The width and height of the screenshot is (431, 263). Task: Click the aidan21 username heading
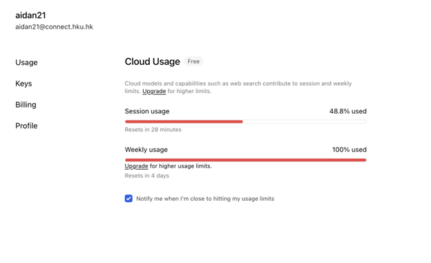click(x=30, y=15)
